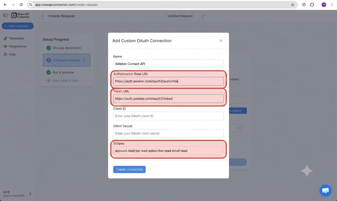Click the Add Custom OAuth Connection title
Image resolution: width=337 pixels, height=201 pixels.
(142, 41)
